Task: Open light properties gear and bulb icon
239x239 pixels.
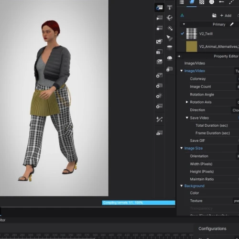Action: click(159, 96)
